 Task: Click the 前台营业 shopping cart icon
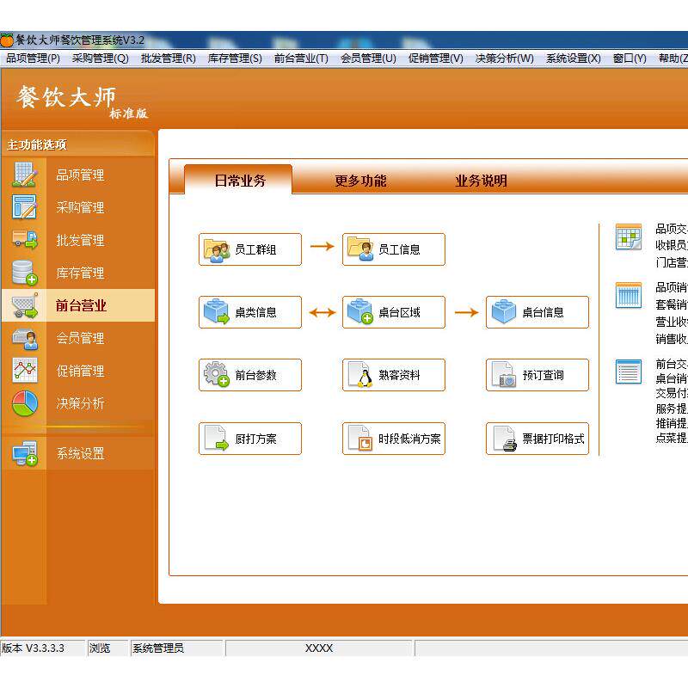25,305
